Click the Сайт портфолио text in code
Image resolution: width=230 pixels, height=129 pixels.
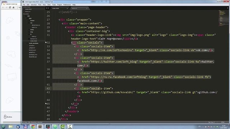110,39
